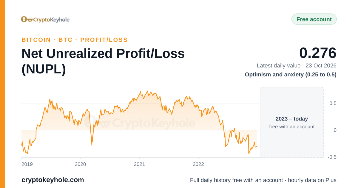
Task: Click the 2019 x-axis marker
Action: point(27,164)
